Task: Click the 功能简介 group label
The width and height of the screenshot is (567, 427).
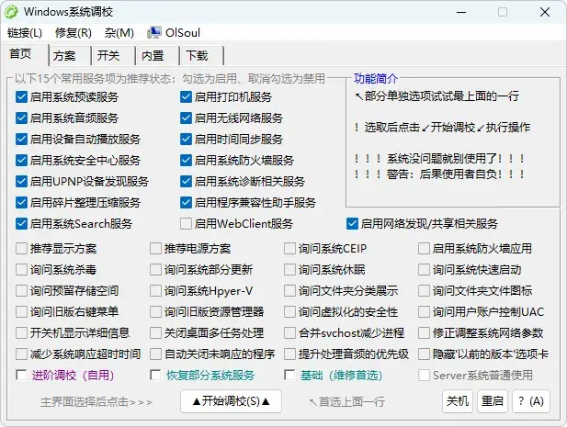Action: pyautogui.click(x=375, y=78)
